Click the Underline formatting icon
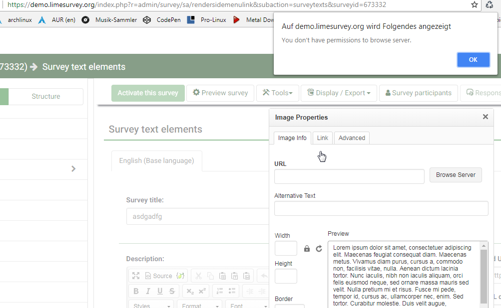The image size is (501, 308). click(x=160, y=291)
